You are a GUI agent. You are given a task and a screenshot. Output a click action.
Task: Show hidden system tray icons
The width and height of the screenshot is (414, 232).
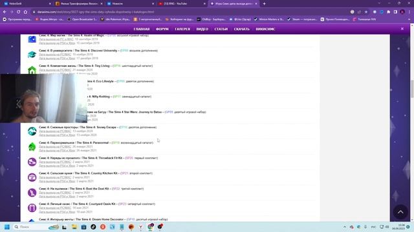[345, 227]
